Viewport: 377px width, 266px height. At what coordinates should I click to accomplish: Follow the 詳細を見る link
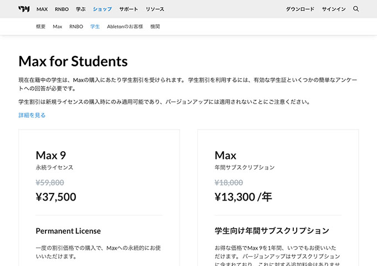tap(32, 115)
